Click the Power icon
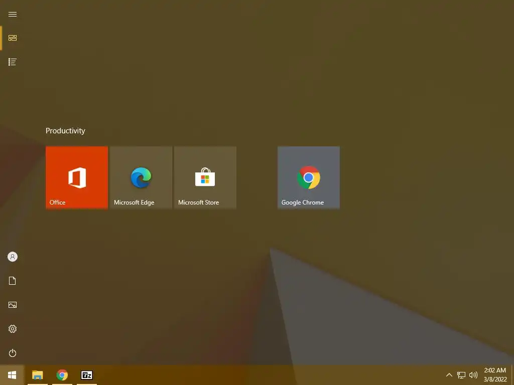The height and width of the screenshot is (385, 514). click(x=13, y=353)
